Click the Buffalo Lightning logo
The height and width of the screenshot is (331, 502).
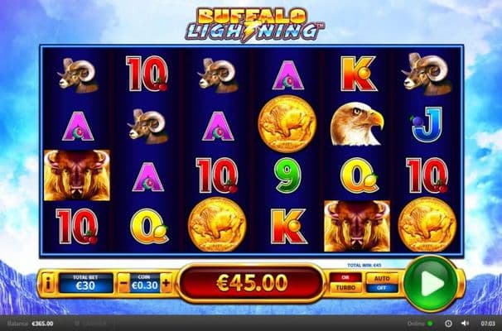254,25
